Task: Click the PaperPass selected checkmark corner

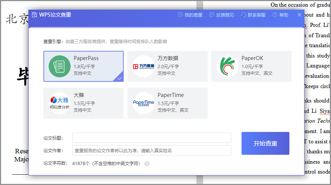Action: click(119, 77)
